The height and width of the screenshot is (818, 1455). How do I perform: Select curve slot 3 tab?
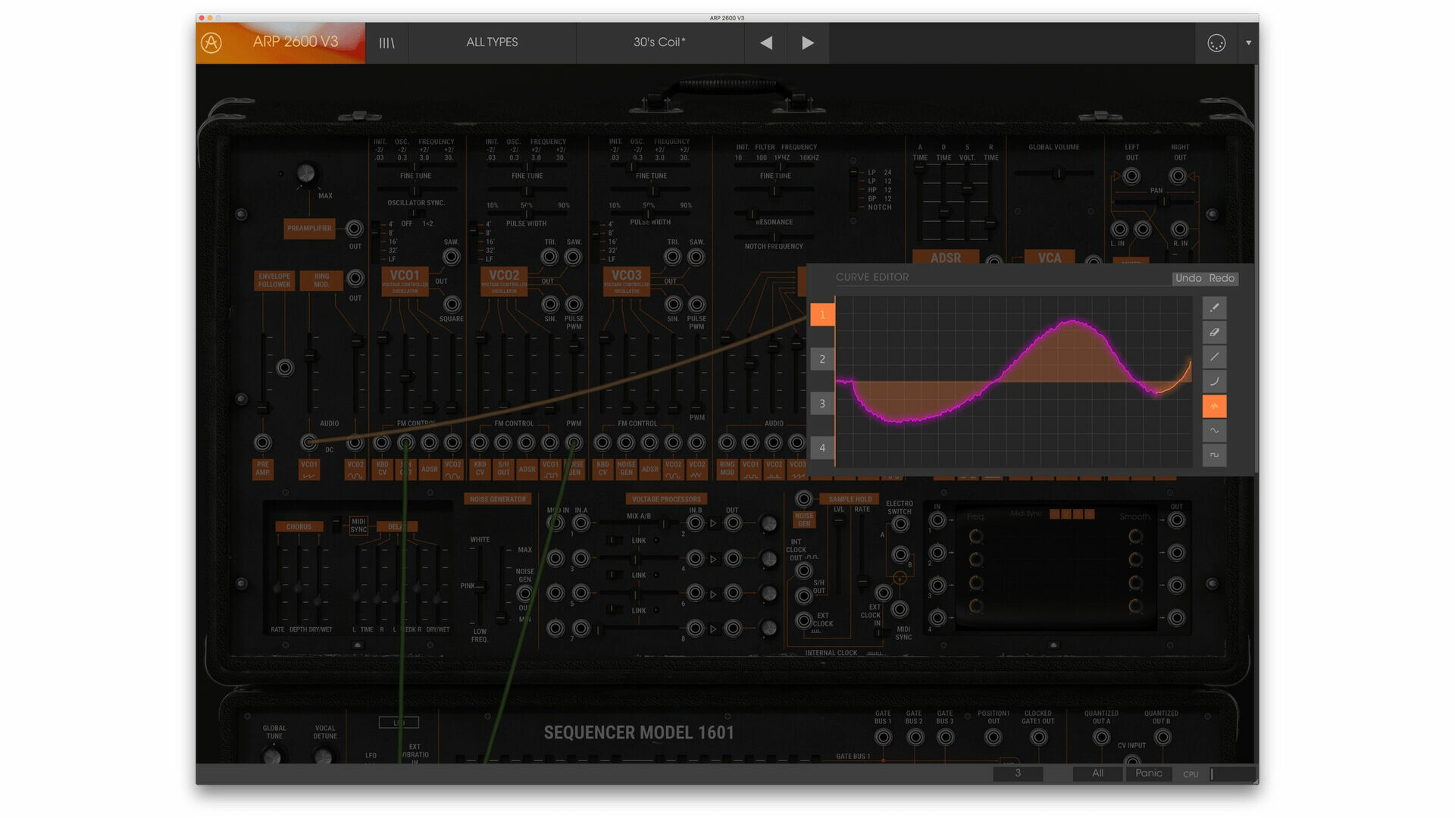[822, 404]
